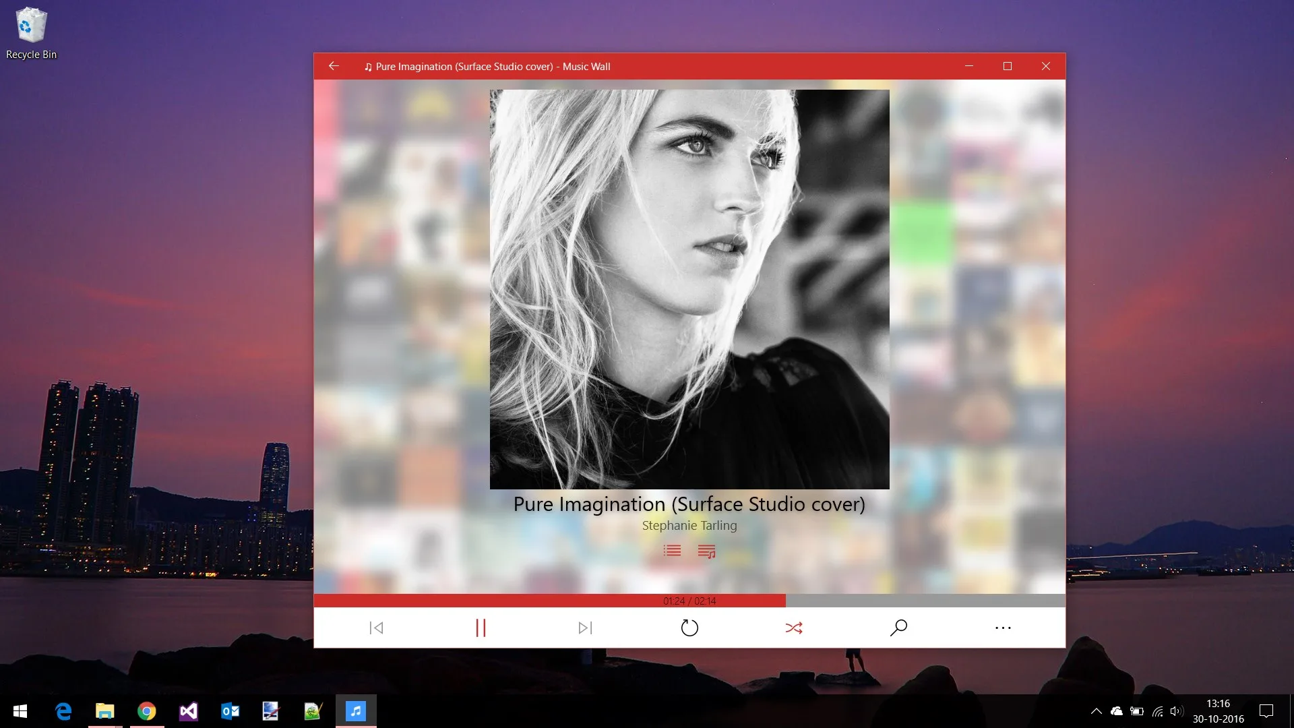Open the more options ellipsis menu
The width and height of the screenshot is (1294, 728).
(1003, 628)
